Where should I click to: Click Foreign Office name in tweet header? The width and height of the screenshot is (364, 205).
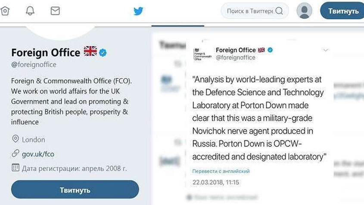pyautogui.click(x=236, y=50)
